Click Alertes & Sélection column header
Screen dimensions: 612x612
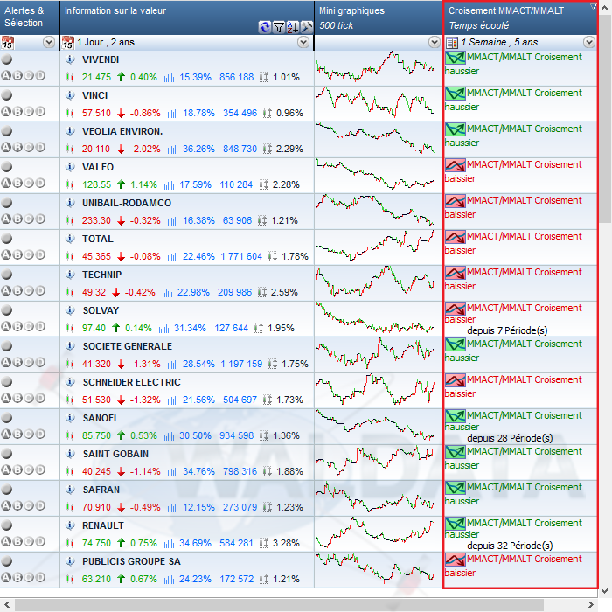30,17
